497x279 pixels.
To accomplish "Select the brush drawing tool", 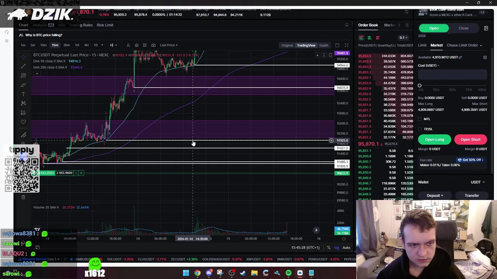I will (x=23, y=85).
